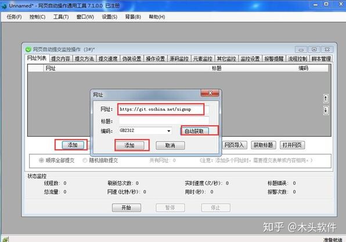Click the 标题 input field in dialog
The height and width of the screenshot is (242, 346).
[x=164, y=121]
